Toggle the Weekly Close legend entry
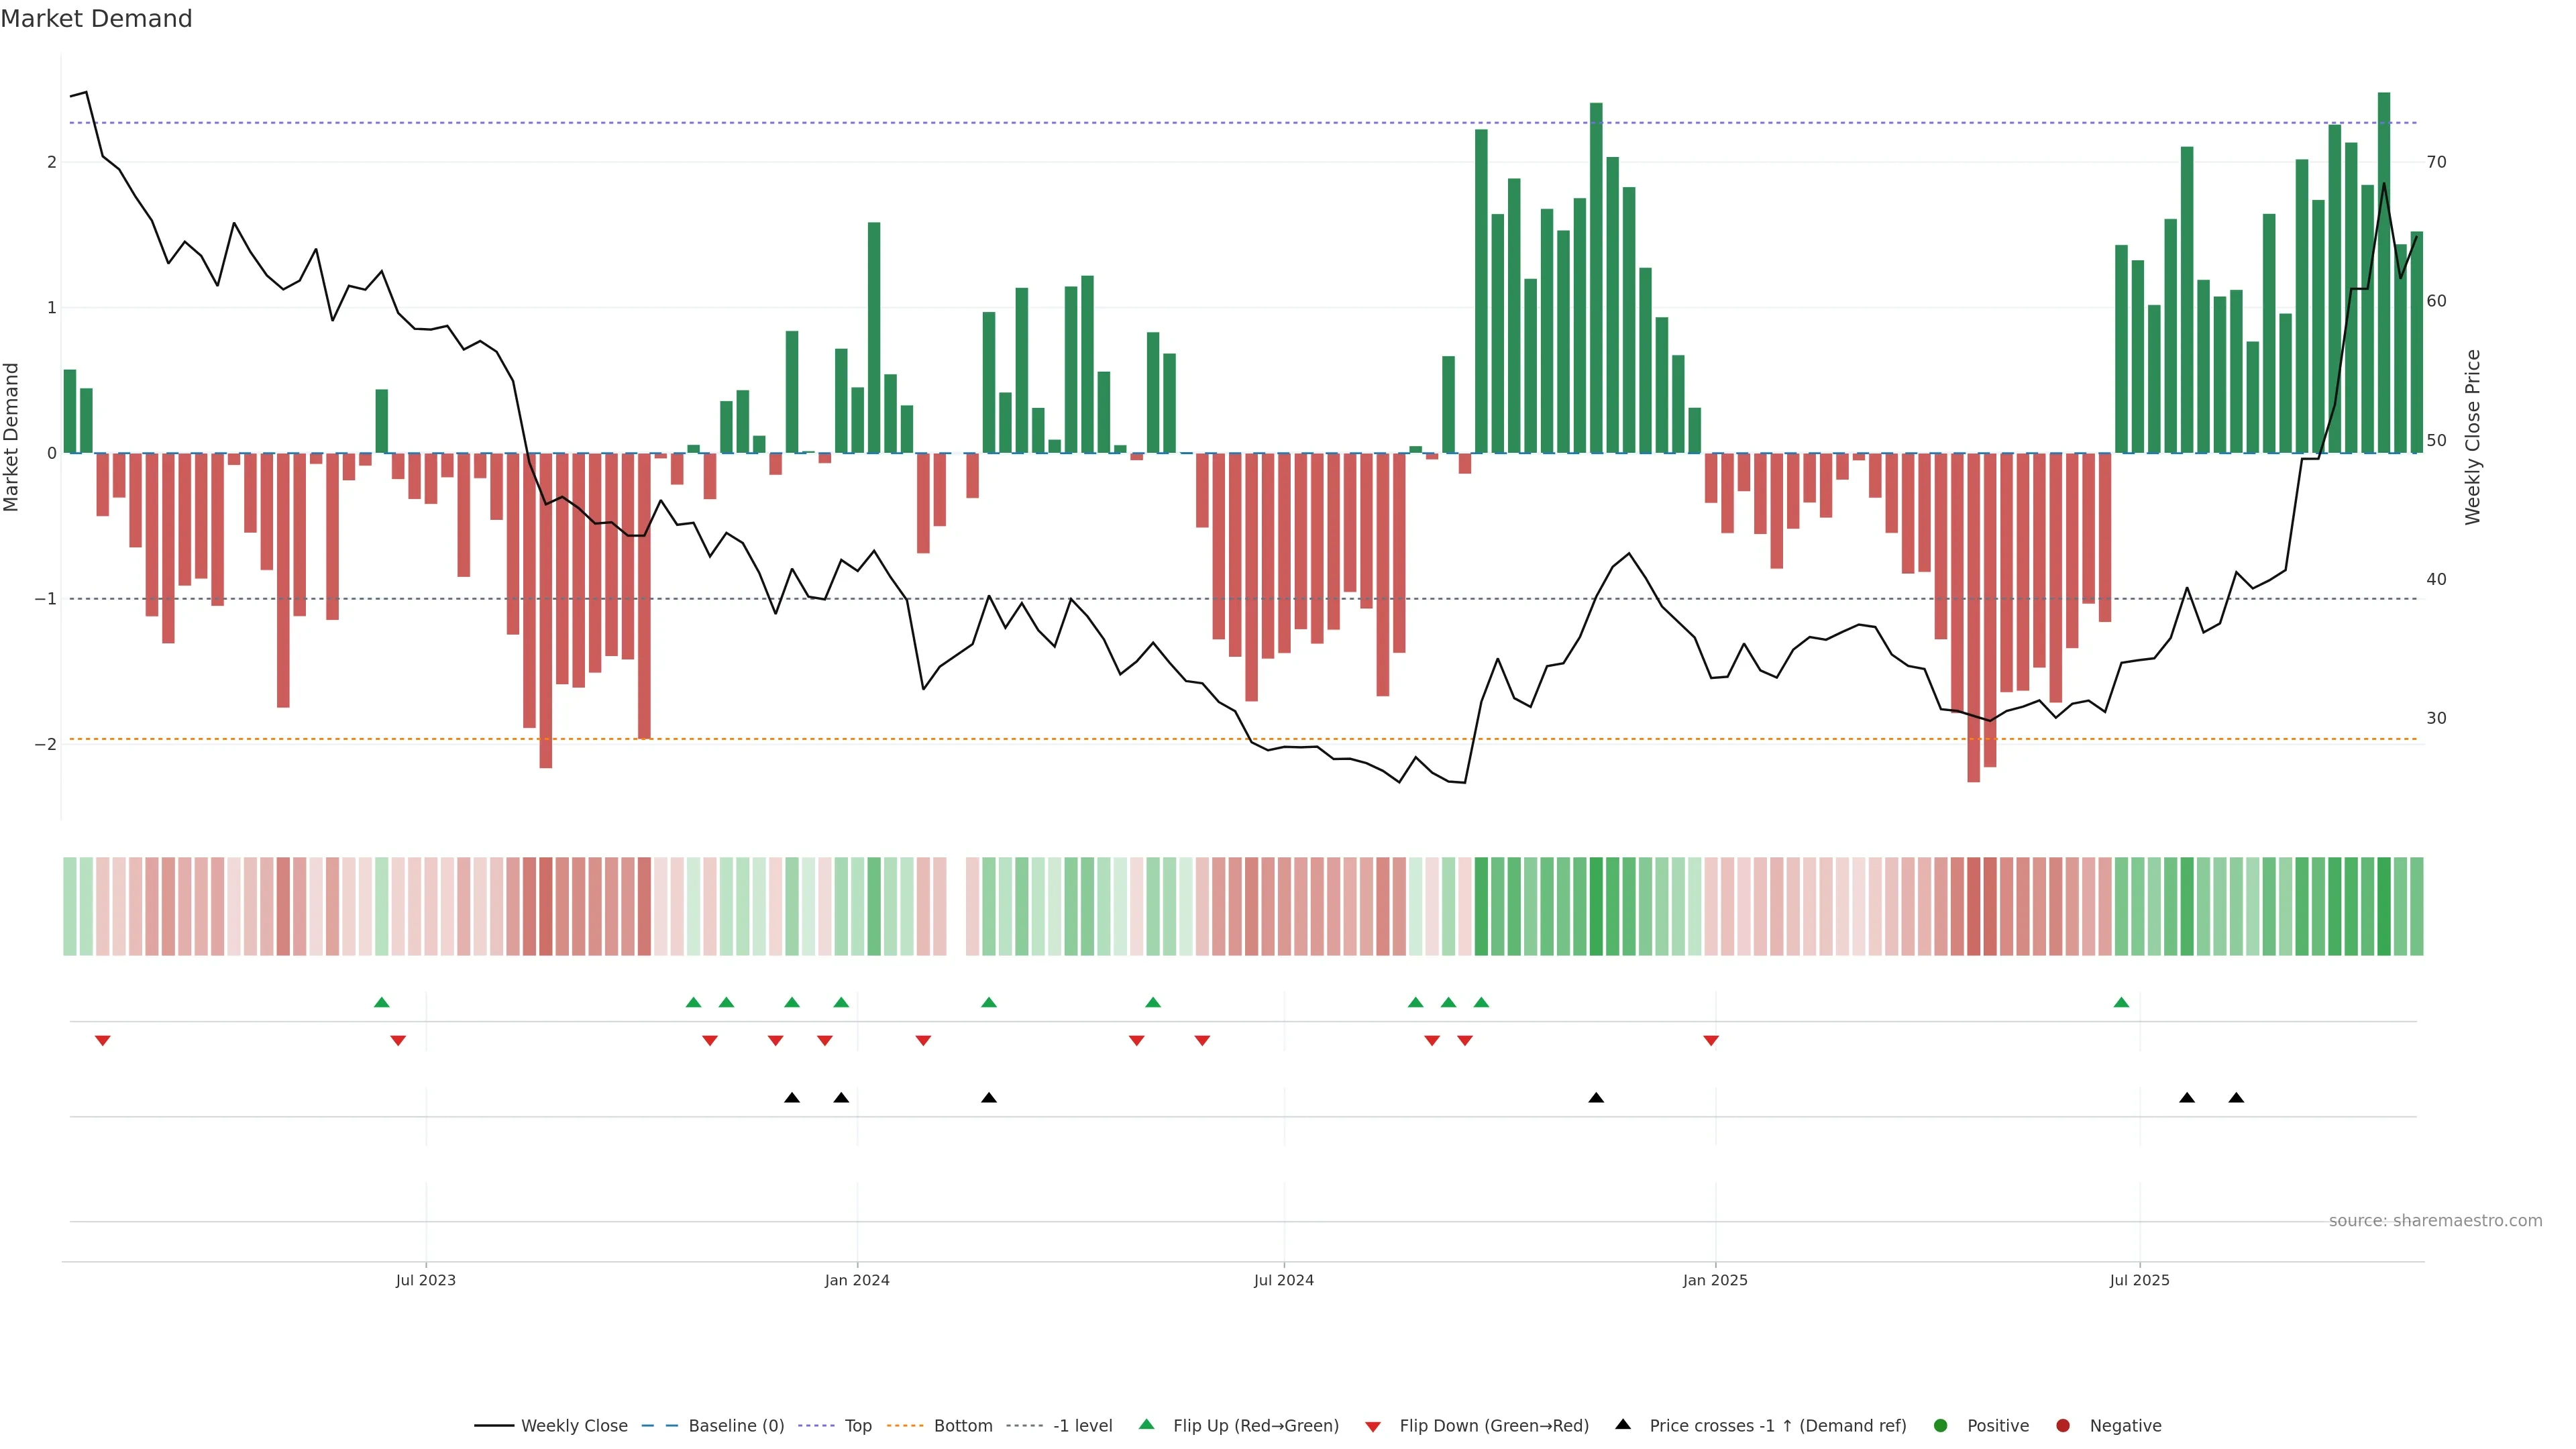This screenshot has height=1449, width=2576. (573, 1425)
